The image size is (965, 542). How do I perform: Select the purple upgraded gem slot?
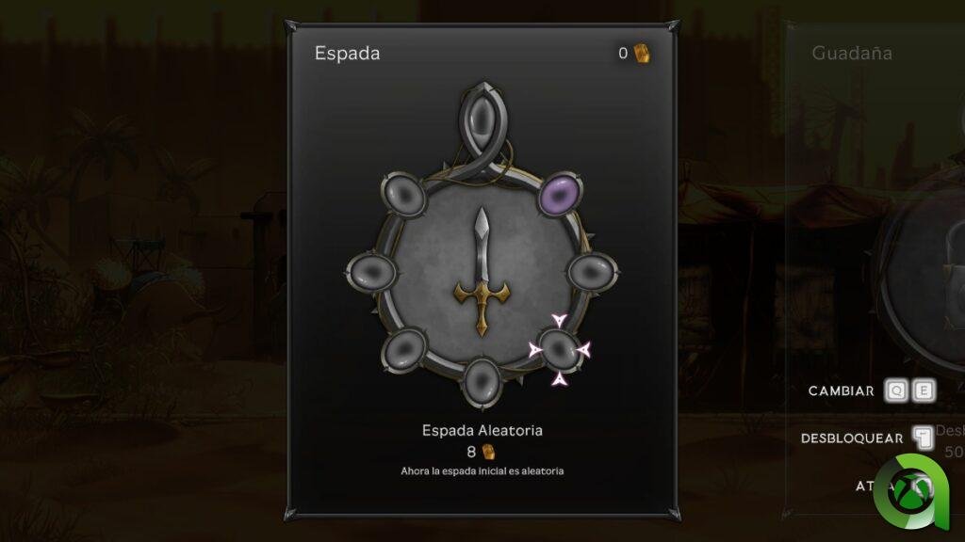coord(561,194)
